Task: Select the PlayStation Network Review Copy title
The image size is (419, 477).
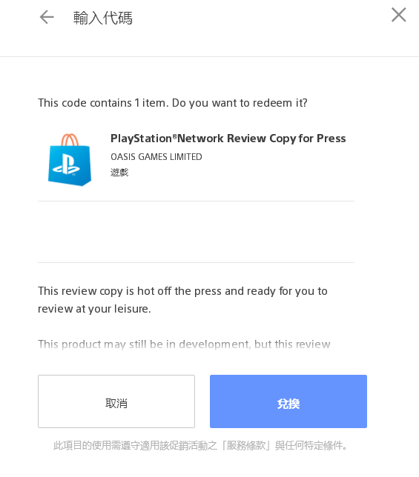Action: pyautogui.click(x=228, y=139)
